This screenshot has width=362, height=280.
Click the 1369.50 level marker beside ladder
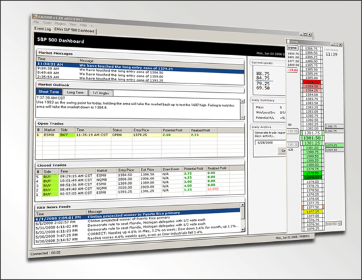point(335,150)
